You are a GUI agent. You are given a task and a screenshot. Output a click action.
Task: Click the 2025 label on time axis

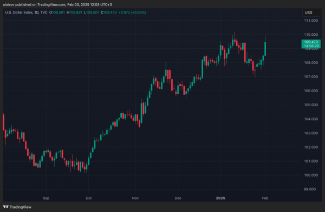[x=220, y=198]
